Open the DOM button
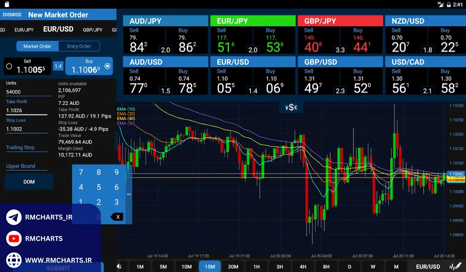This screenshot has width=466, height=272. click(29, 182)
